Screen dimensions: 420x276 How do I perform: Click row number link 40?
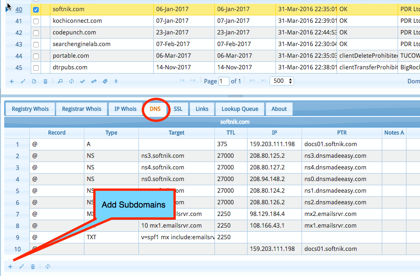click(19, 10)
